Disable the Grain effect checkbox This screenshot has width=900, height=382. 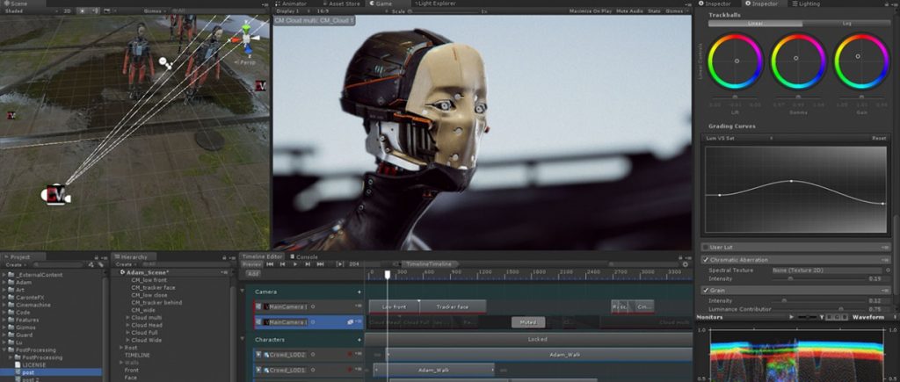(x=706, y=290)
